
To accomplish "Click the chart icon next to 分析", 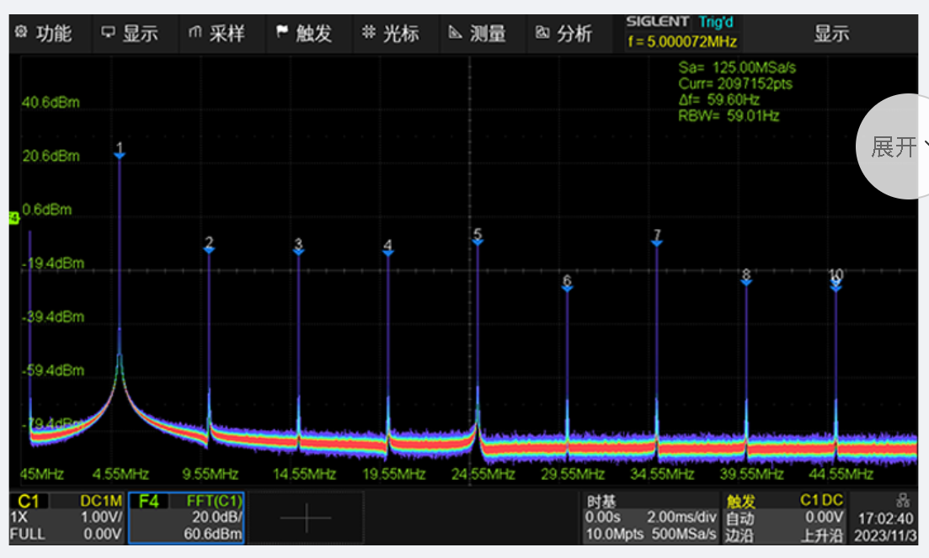I will [x=542, y=32].
